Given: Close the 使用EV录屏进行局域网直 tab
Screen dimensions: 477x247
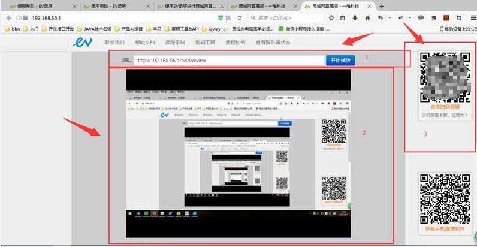Looking at the screenshot, I should pos(222,6).
